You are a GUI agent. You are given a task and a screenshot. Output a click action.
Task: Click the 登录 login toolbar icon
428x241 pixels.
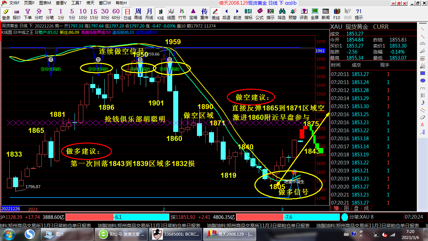(6, 14)
